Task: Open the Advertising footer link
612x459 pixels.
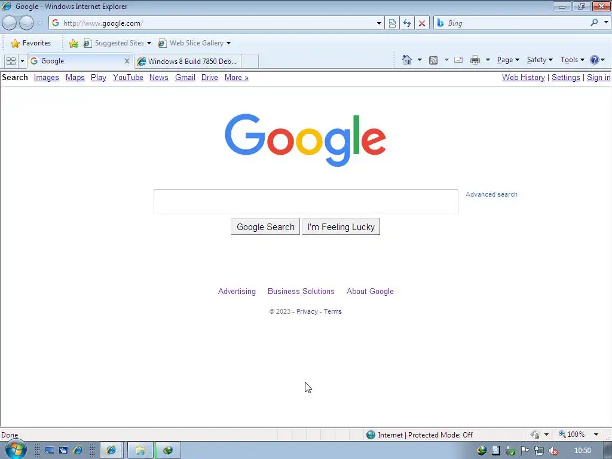Action: tap(237, 291)
